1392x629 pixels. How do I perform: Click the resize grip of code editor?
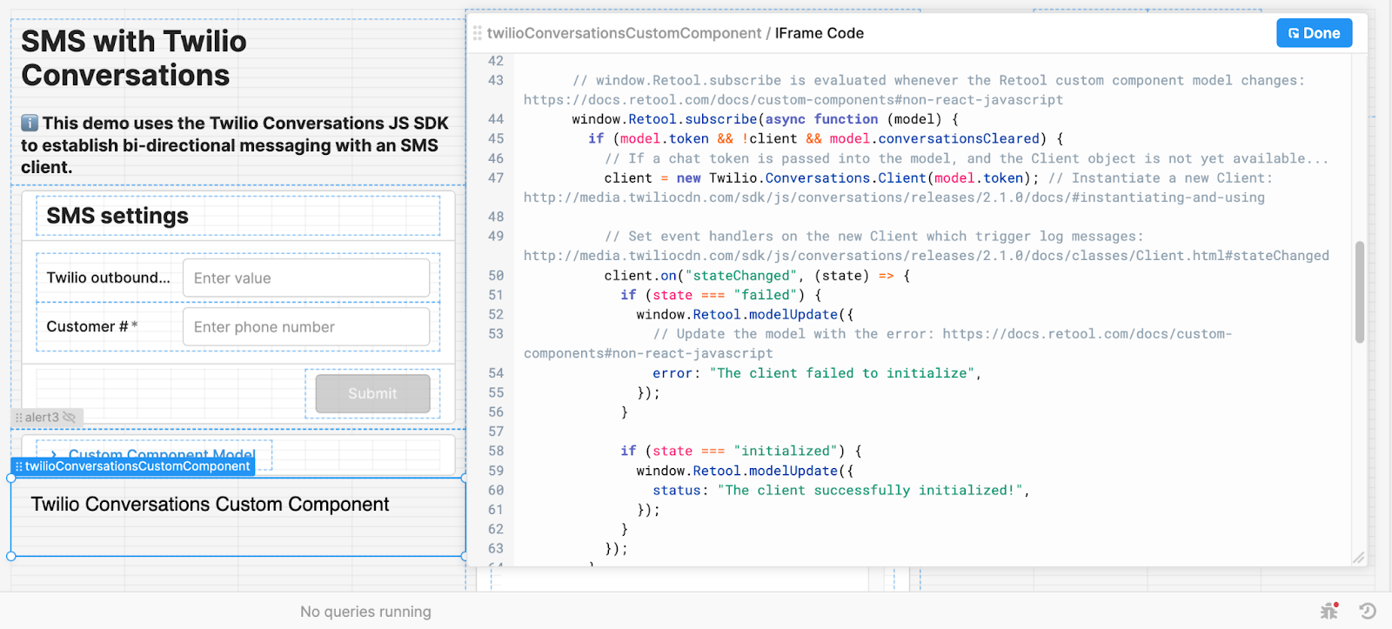pyautogui.click(x=1358, y=558)
